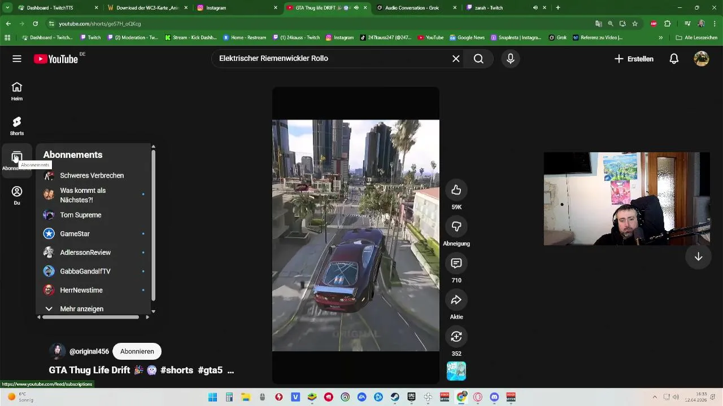
Task: Open the Stream - Kick Dashboard bookmark
Action: pyautogui.click(x=191, y=38)
